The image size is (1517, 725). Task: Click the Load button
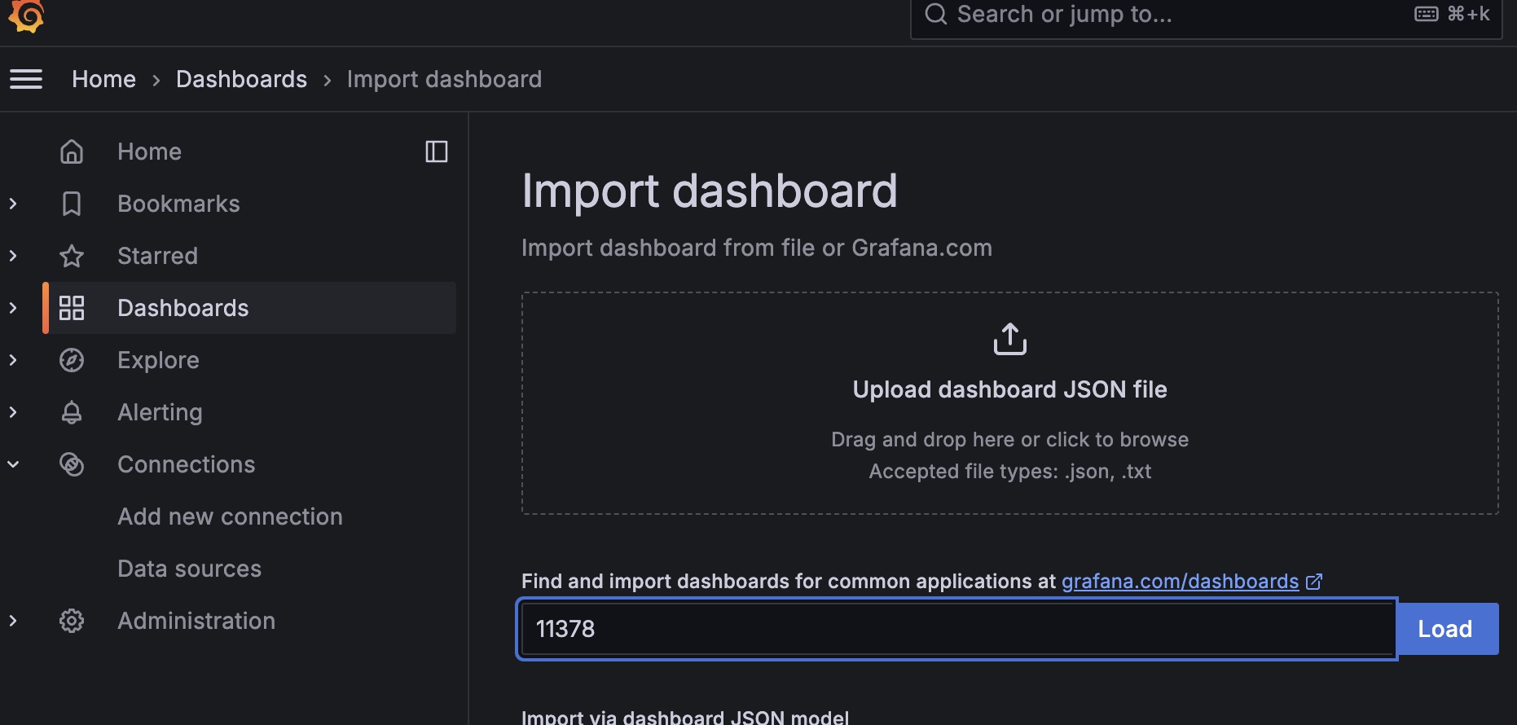tap(1447, 629)
